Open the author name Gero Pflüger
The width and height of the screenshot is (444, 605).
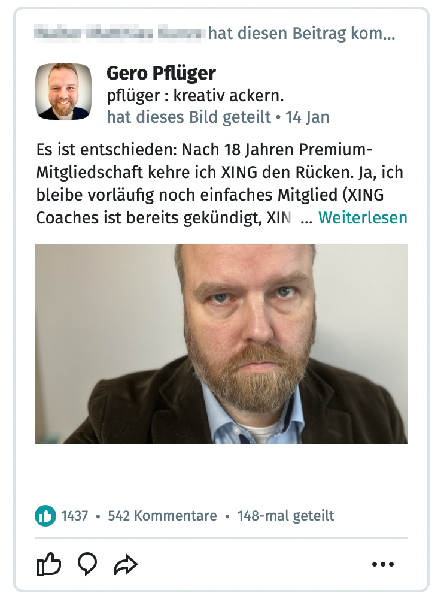coord(161,73)
